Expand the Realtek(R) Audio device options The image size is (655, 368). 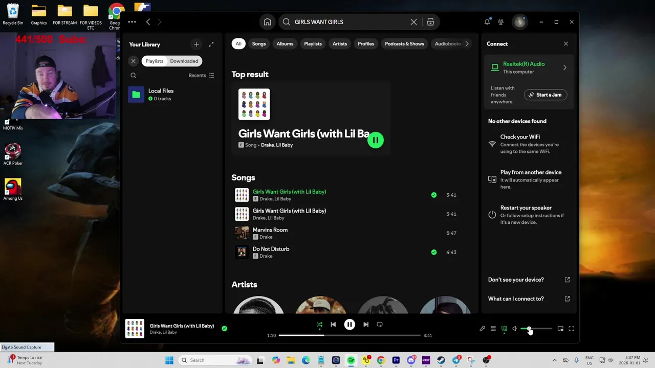click(565, 67)
